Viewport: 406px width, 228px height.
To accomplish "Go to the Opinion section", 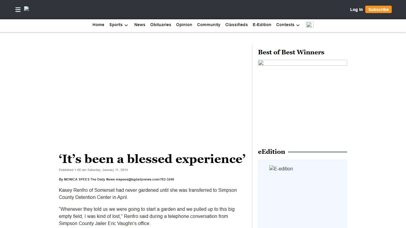I will coord(184,25).
